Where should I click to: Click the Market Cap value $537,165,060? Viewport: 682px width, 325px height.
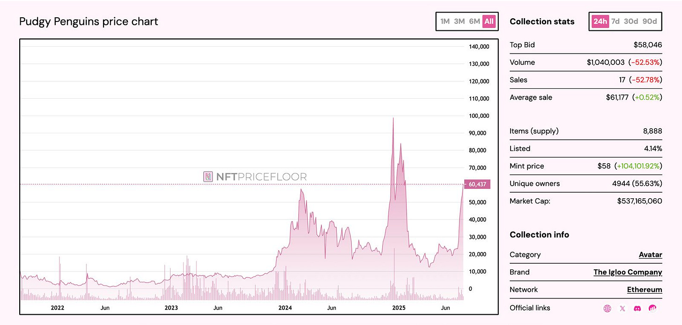(640, 201)
